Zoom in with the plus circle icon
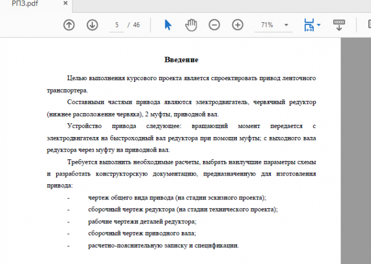The height and width of the screenshot is (264, 371). tap(237, 25)
